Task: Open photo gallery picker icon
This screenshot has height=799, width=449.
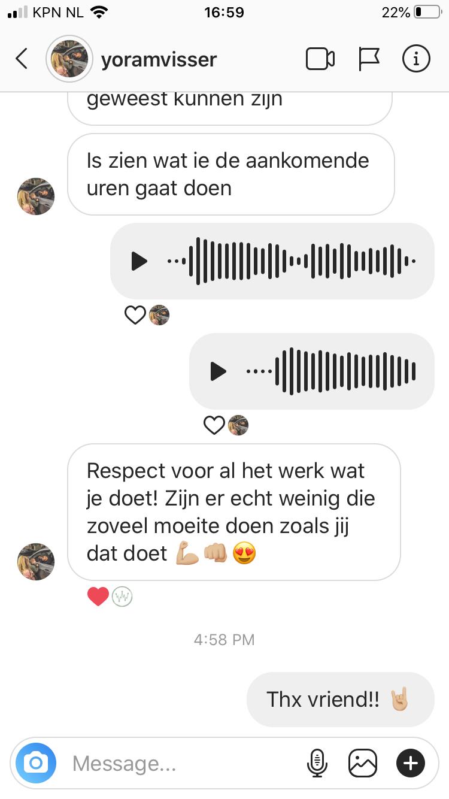Action: [363, 763]
